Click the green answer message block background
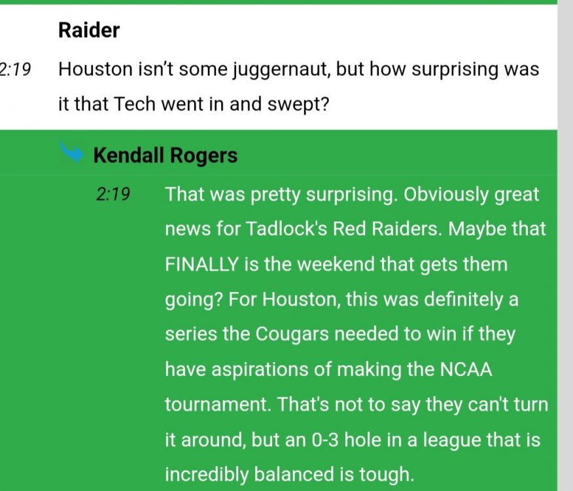The height and width of the screenshot is (491, 573). [279, 310]
